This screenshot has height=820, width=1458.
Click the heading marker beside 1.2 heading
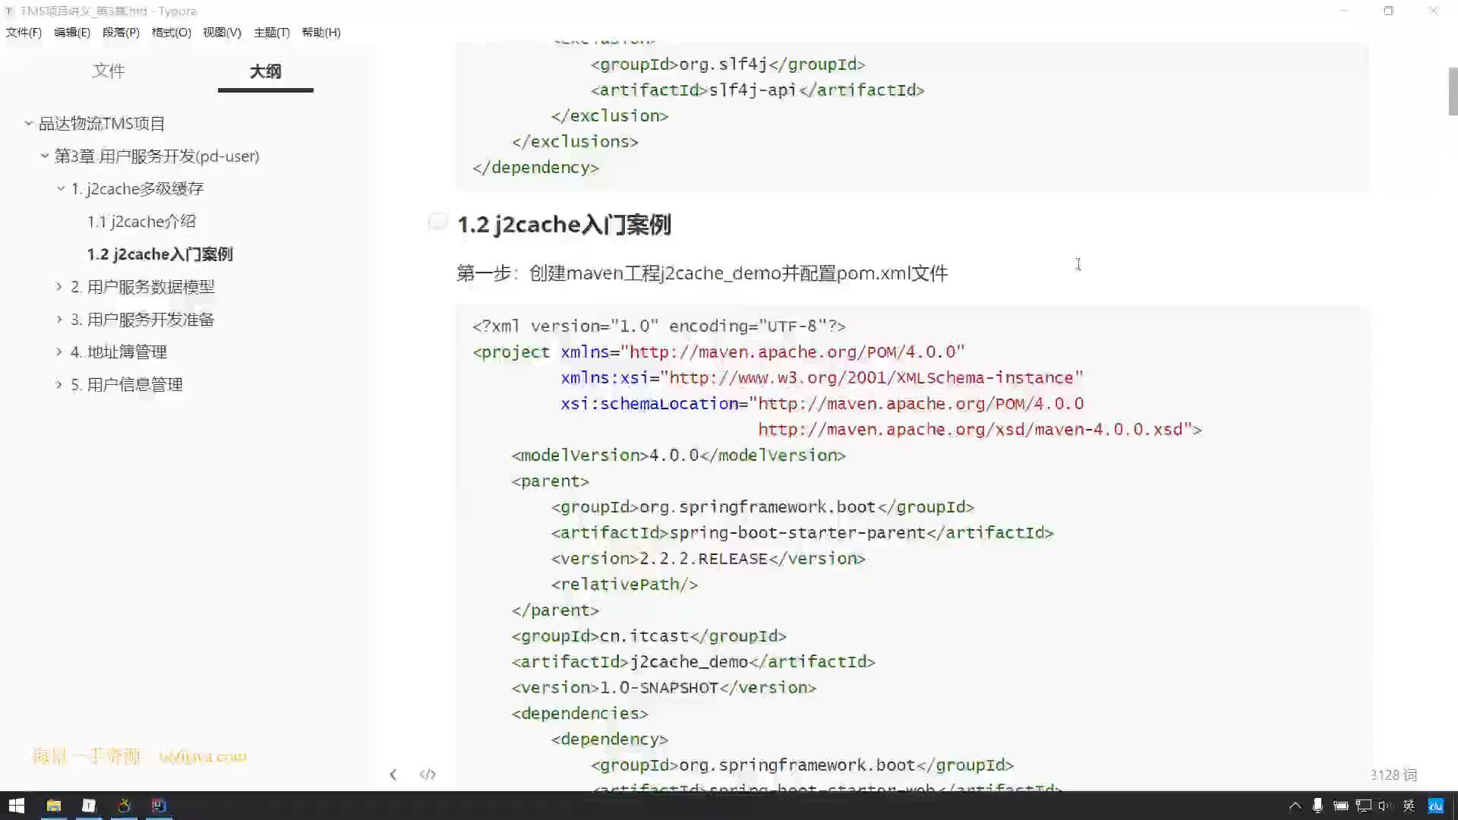pos(437,221)
